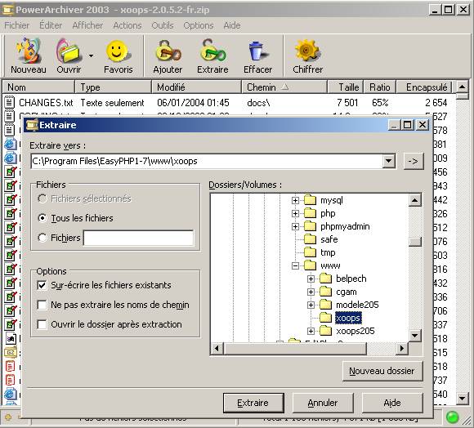
Task: Open the Favoris smiley icon
Action: tap(118, 51)
